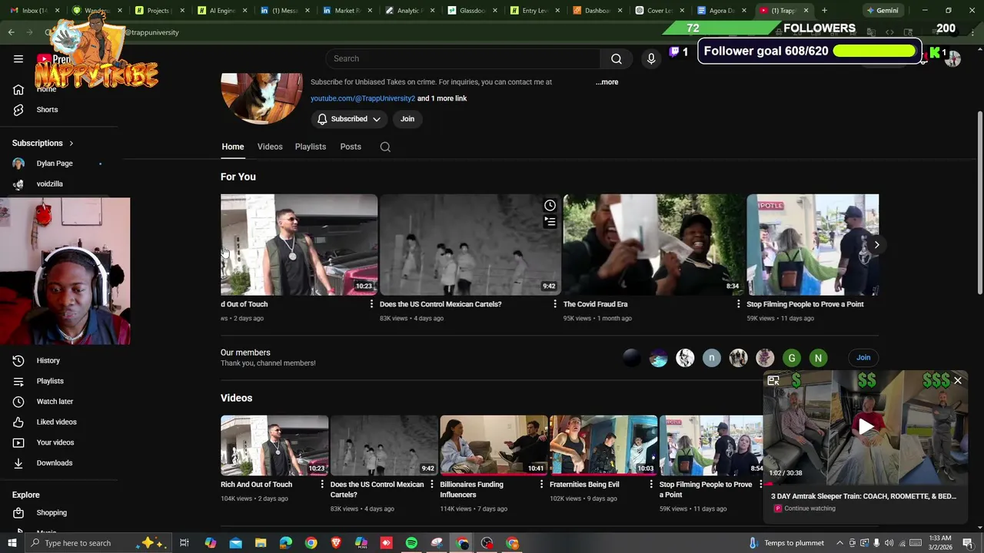Open options for 'Billionaires Funding Influencers'
Viewport: 984px width, 553px height.
542,485
